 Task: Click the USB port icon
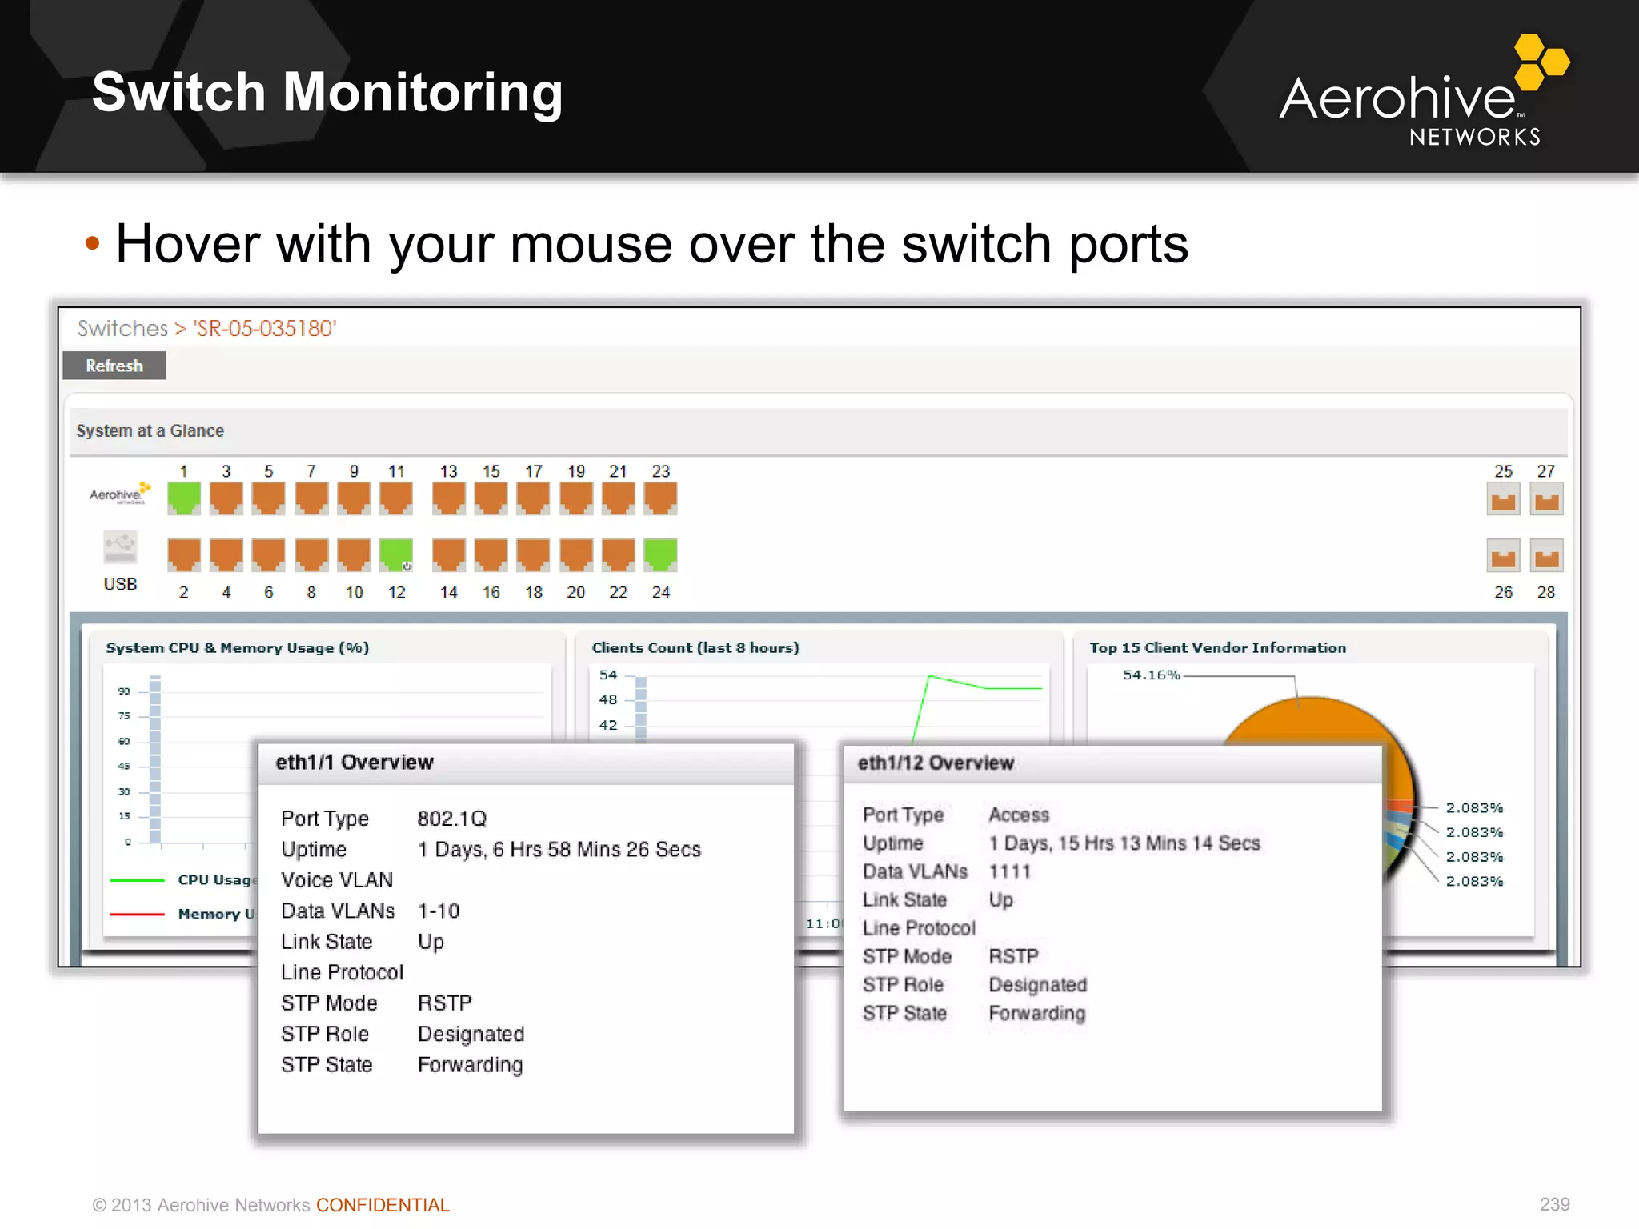120,547
